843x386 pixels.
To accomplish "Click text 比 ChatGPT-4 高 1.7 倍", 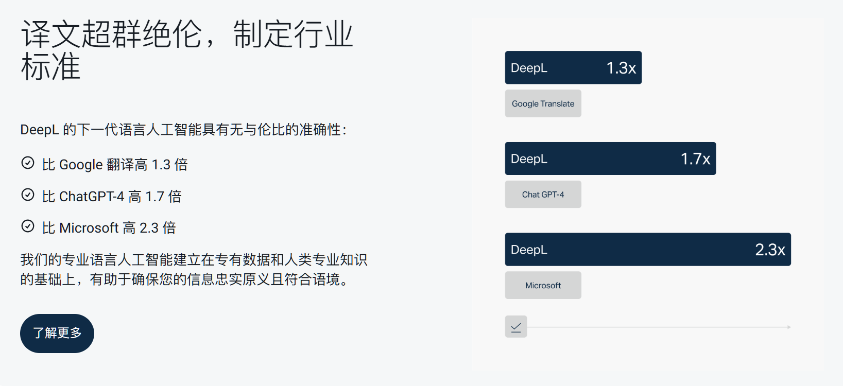I will pyautogui.click(x=112, y=196).
